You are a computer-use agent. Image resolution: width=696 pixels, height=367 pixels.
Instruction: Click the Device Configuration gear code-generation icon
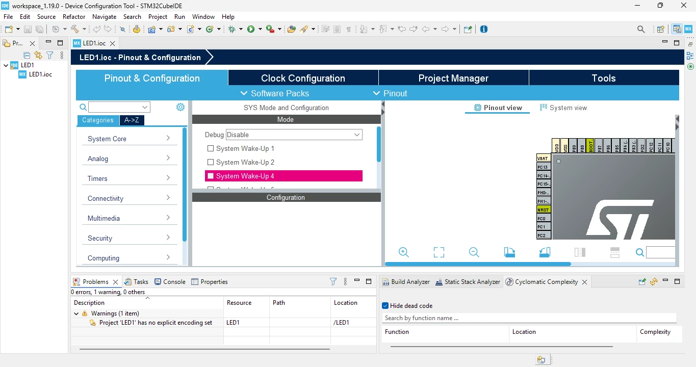point(137,30)
